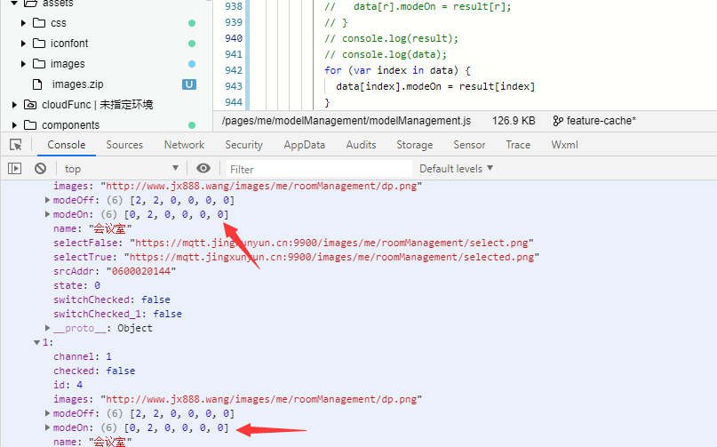The width and height of the screenshot is (717, 447).
Task: Click the selectTrue selected.png URL string
Action: 331,257
